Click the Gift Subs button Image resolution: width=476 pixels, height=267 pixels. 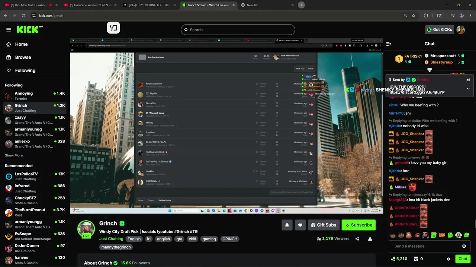[323, 225]
